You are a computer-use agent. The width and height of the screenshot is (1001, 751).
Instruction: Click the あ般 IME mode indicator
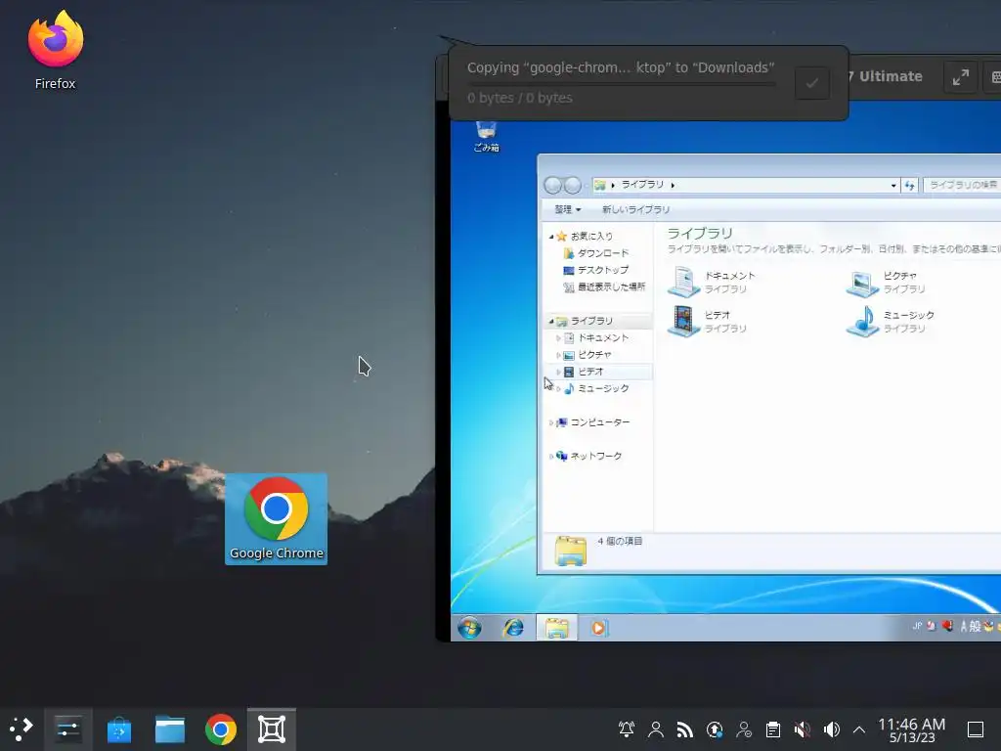coord(971,627)
